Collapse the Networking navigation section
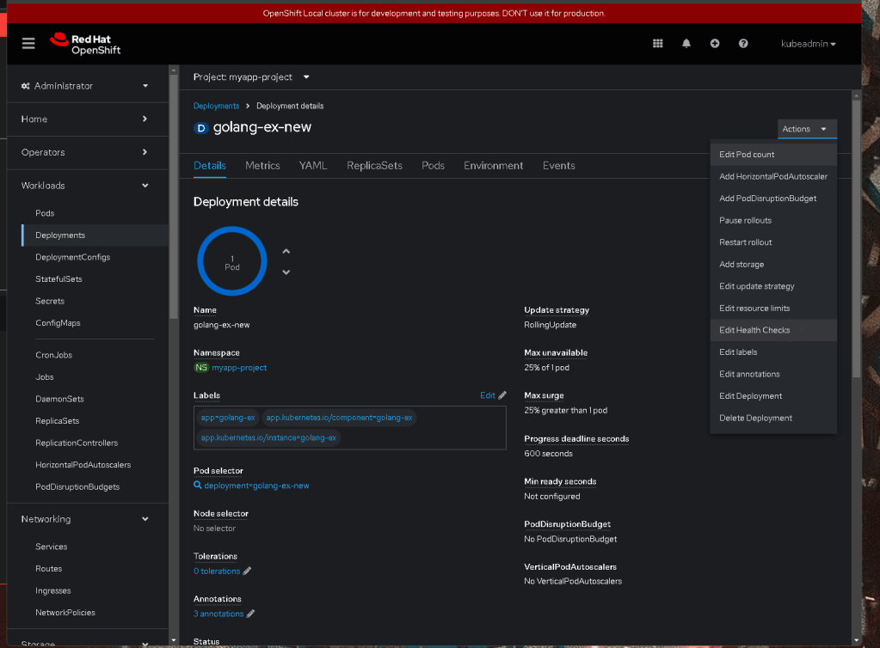This screenshot has height=648, width=880. coord(85,519)
